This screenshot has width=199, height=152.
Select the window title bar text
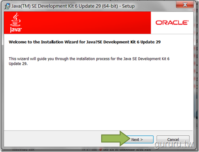click(73, 6)
